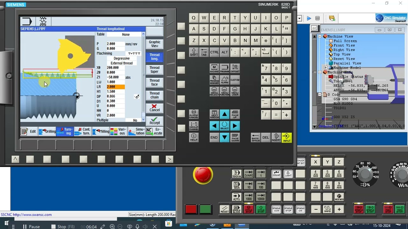Viewport: 408px width, 229px height.
Task: Click the WCS MCS key
Action: (x=339, y=197)
